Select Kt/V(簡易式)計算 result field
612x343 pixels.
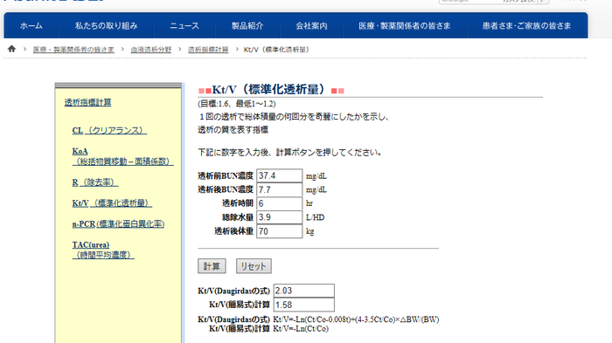tap(303, 305)
